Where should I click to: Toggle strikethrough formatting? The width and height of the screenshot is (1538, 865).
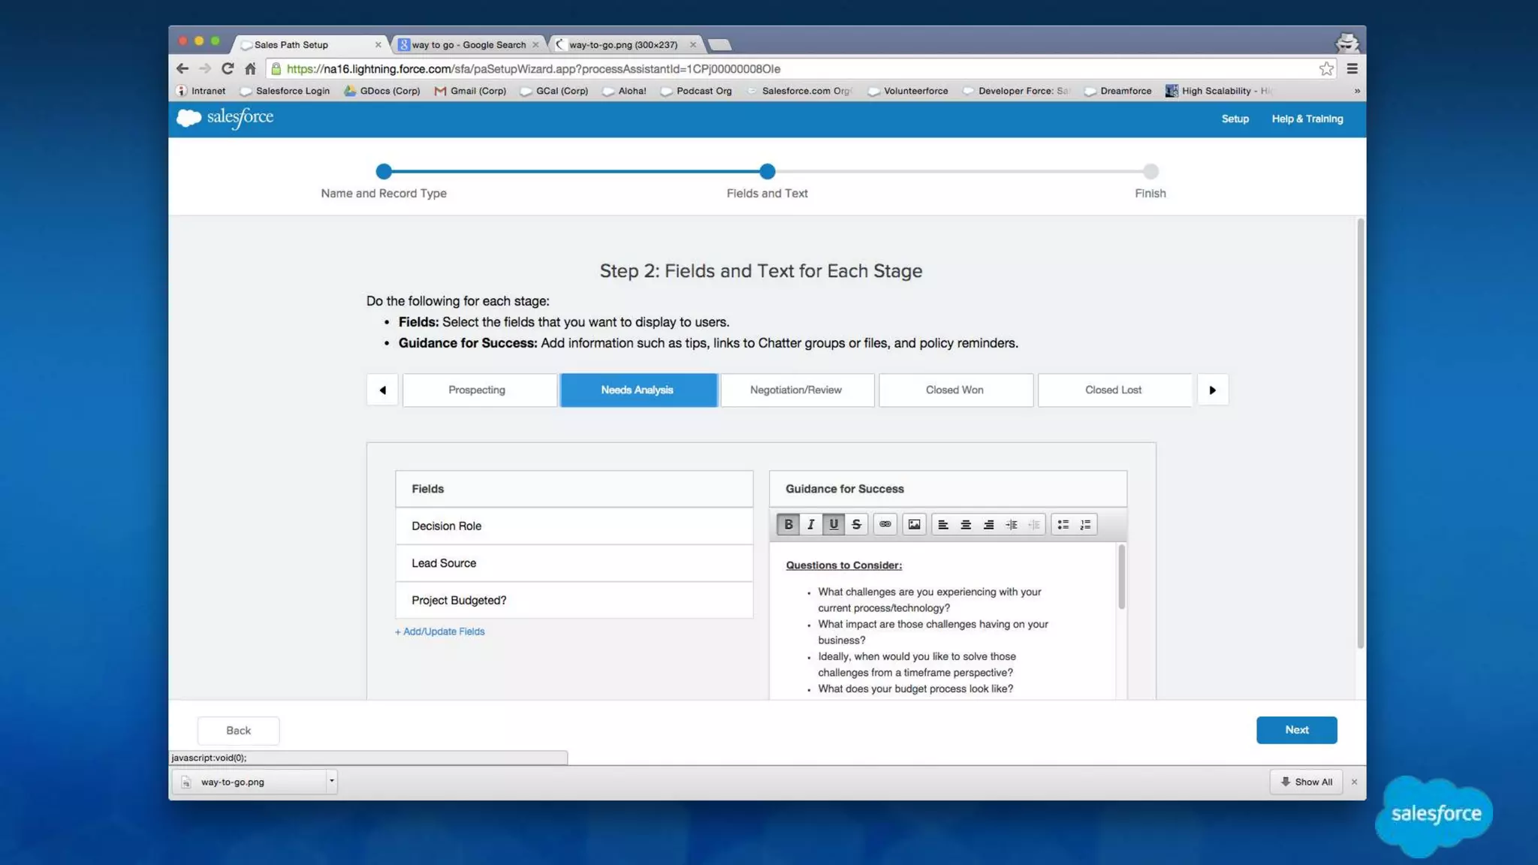(856, 524)
